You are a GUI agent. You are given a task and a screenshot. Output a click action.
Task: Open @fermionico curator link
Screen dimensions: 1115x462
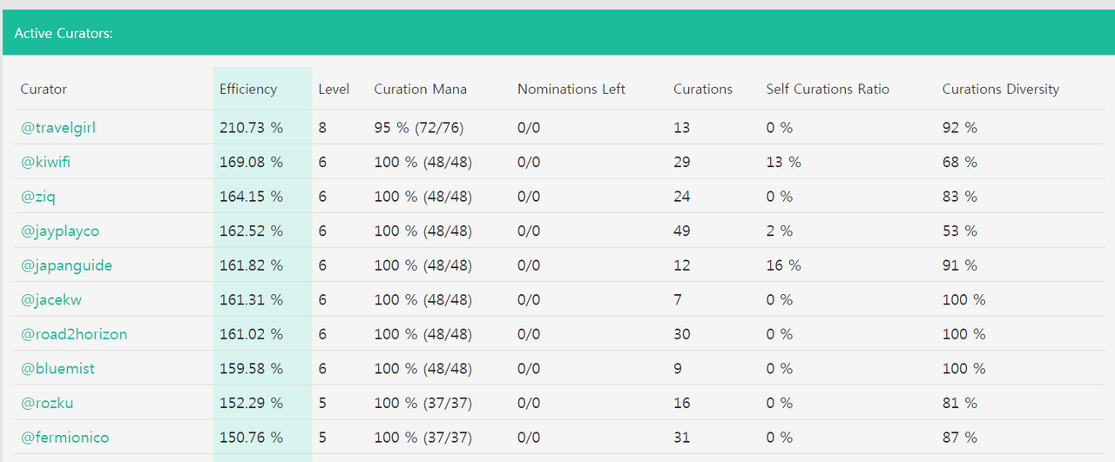pyautogui.click(x=65, y=438)
